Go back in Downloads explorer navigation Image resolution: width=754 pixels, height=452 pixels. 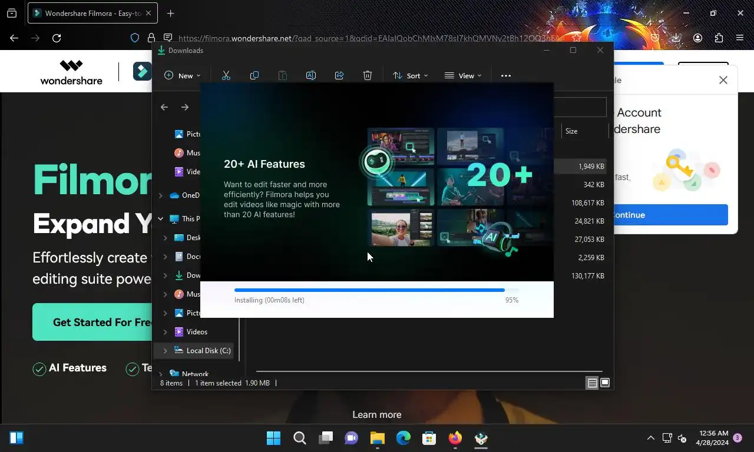coord(164,107)
